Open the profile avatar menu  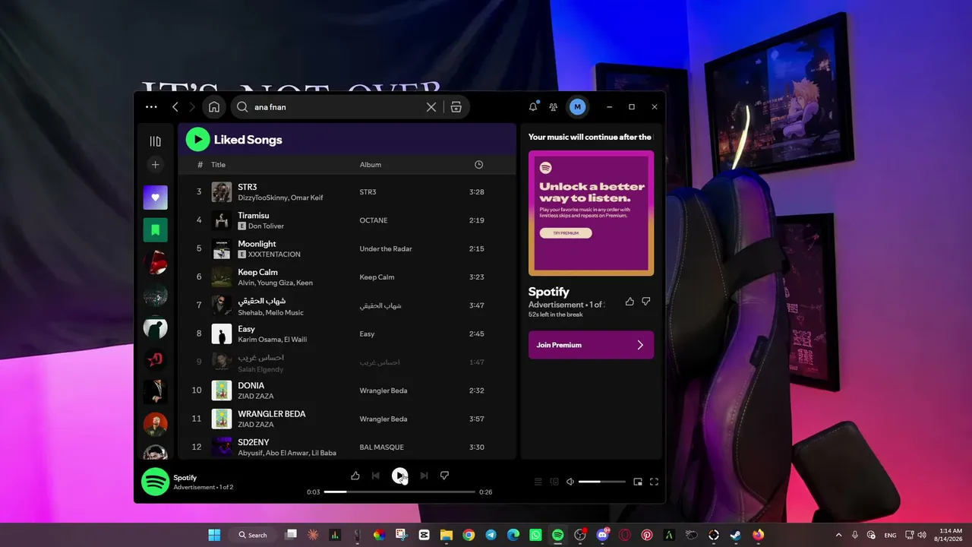[577, 107]
